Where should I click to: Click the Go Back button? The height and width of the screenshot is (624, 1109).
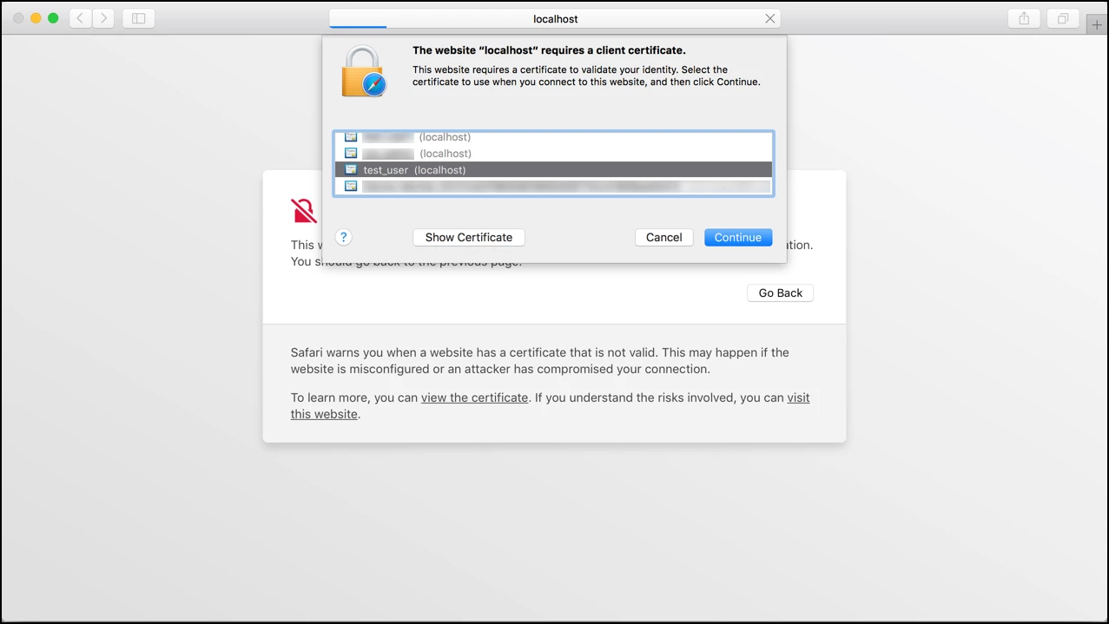click(780, 292)
